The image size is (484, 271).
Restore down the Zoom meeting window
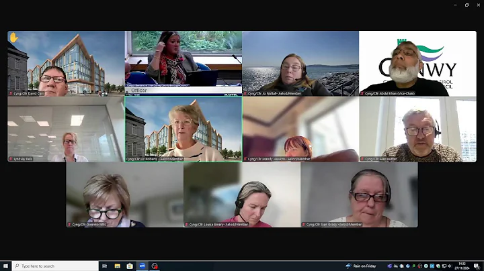[467, 5]
